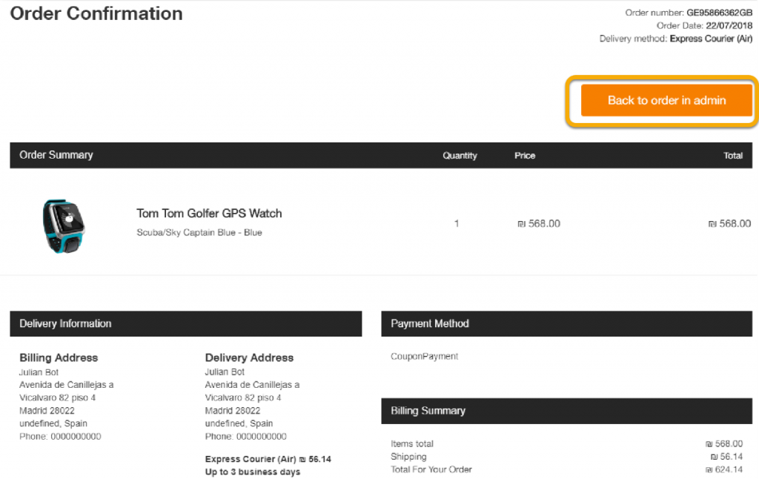Screen dimensions: 759x479
Task: Click the Delivery Address heading
Action: [x=249, y=357]
